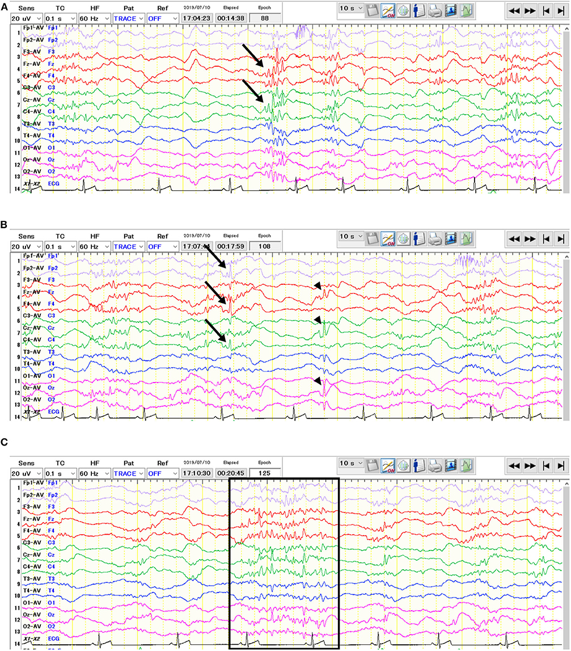Click the vertical scrollbar in panel C
The image size is (571, 651).
click(x=566, y=564)
